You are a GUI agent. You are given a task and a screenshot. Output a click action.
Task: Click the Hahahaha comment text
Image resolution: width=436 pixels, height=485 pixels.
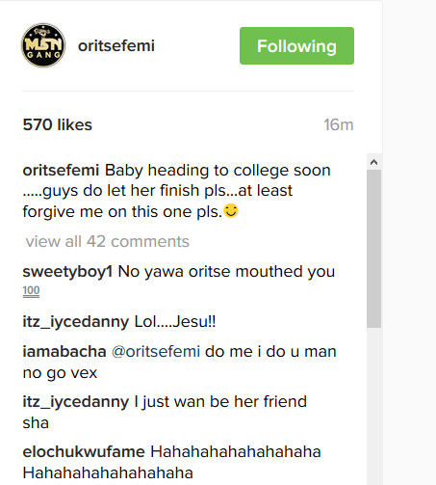tap(172, 462)
